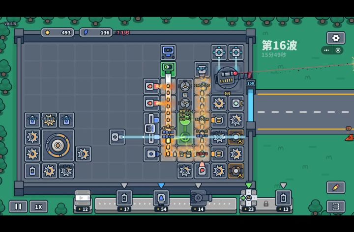The height and width of the screenshot is (232, 354).
Task: Select the upper gear tile left of the core
Action: tap(32, 137)
